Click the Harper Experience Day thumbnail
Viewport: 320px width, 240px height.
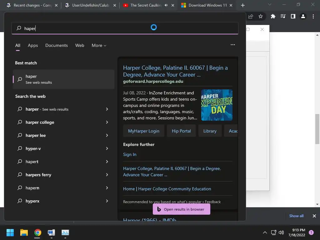[217, 105]
